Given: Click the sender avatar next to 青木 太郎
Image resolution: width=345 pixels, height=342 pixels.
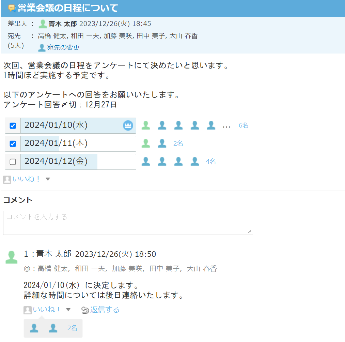Looking at the screenshot, I should (43, 24).
